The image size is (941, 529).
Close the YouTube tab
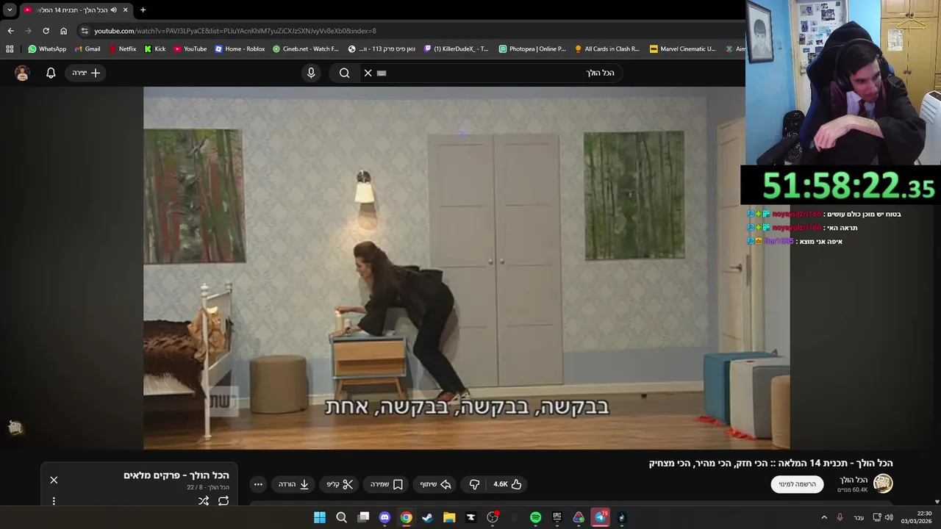pyautogui.click(x=125, y=10)
